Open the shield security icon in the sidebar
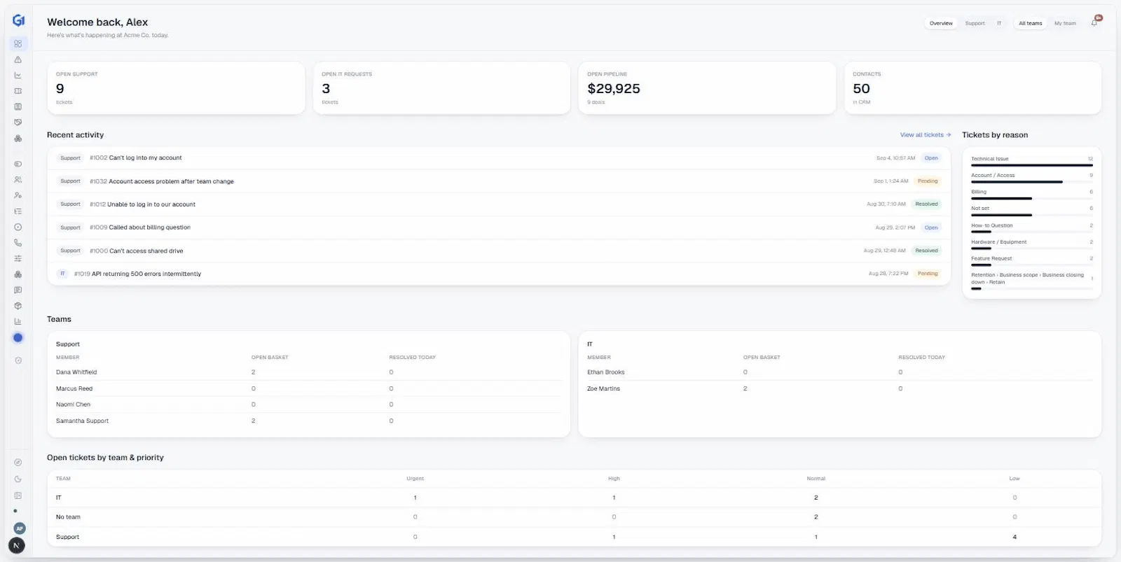1121x562 pixels. [x=18, y=360]
